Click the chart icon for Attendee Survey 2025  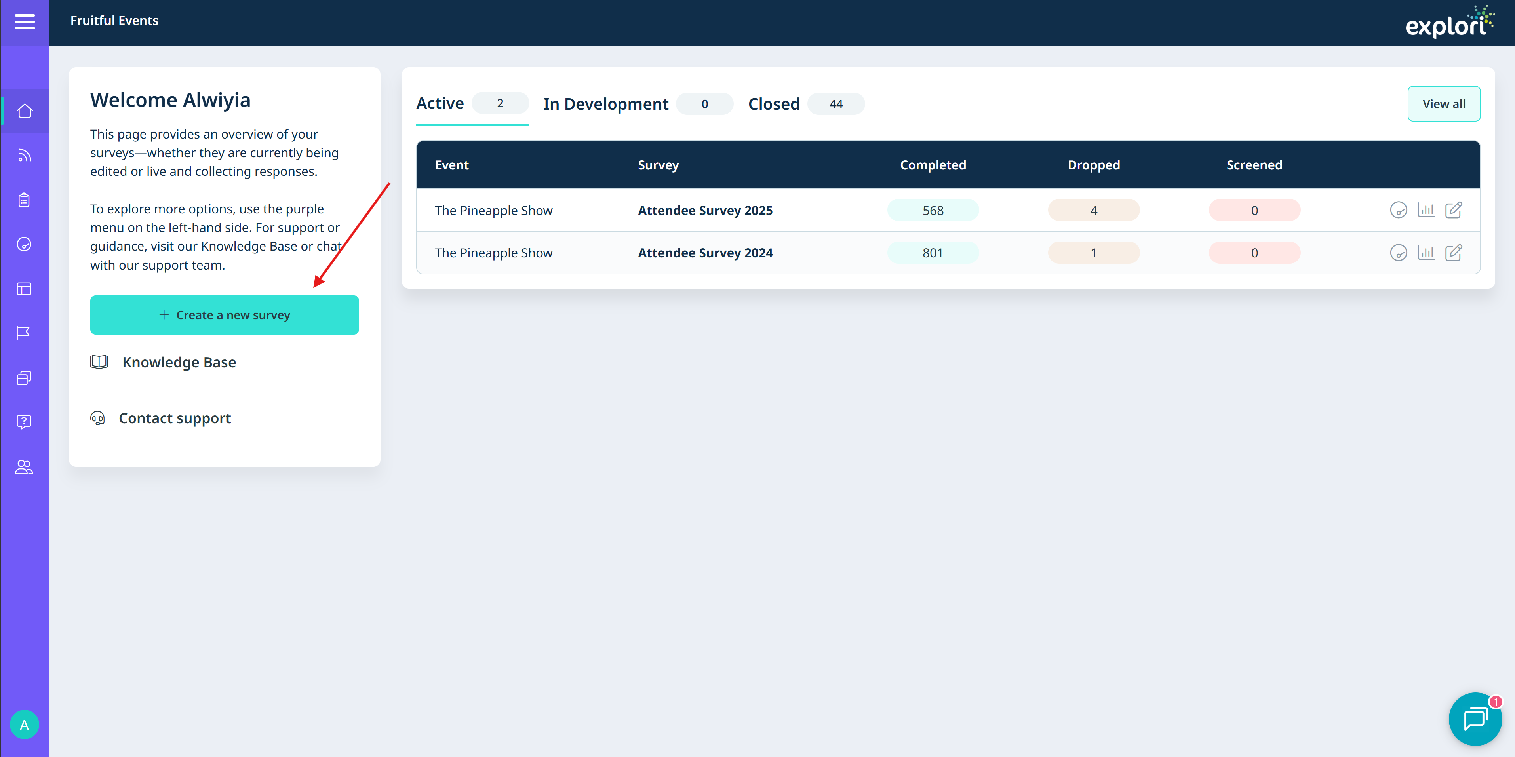pyautogui.click(x=1426, y=210)
